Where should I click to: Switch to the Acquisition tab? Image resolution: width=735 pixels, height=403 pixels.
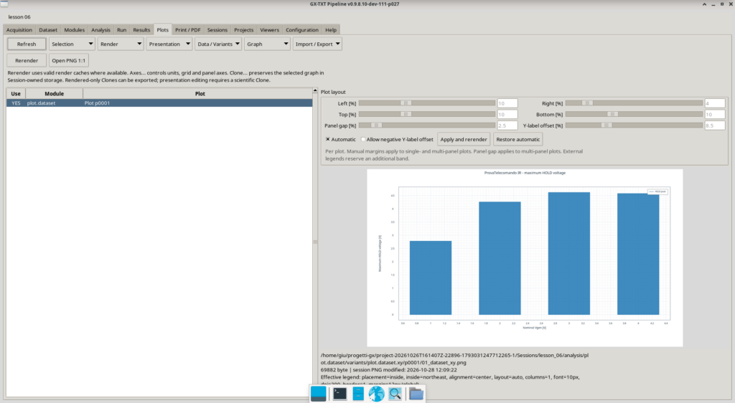[x=19, y=30]
